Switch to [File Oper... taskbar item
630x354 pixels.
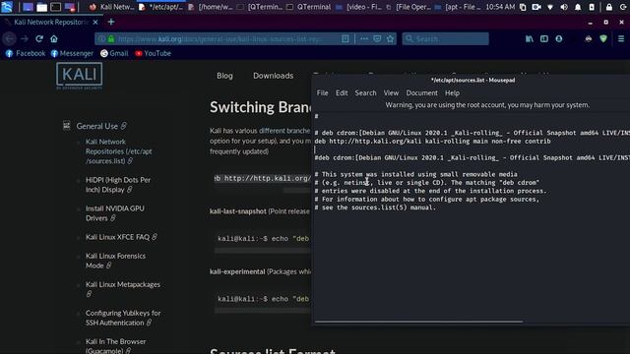coord(409,7)
